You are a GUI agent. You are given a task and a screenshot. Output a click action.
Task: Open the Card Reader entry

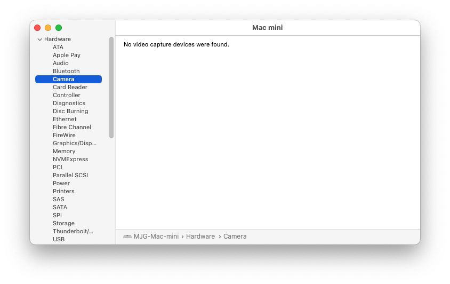(70, 87)
